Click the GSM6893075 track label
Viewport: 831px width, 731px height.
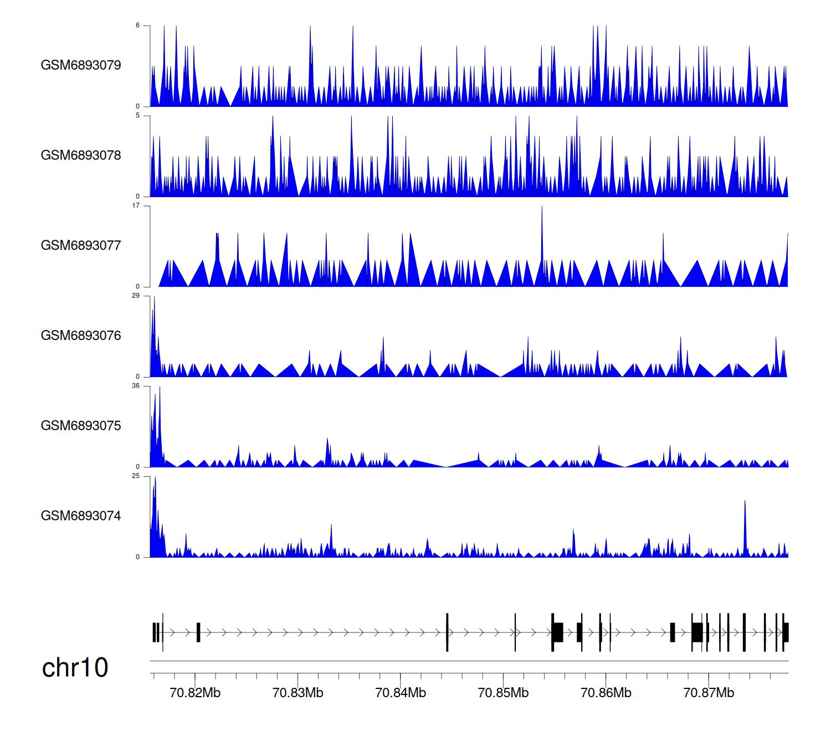tap(81, 426)
